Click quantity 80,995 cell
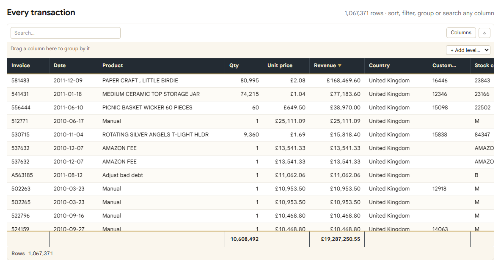Image resolution: width=501 pixels, height=267 pixels. tap(244, 81)
